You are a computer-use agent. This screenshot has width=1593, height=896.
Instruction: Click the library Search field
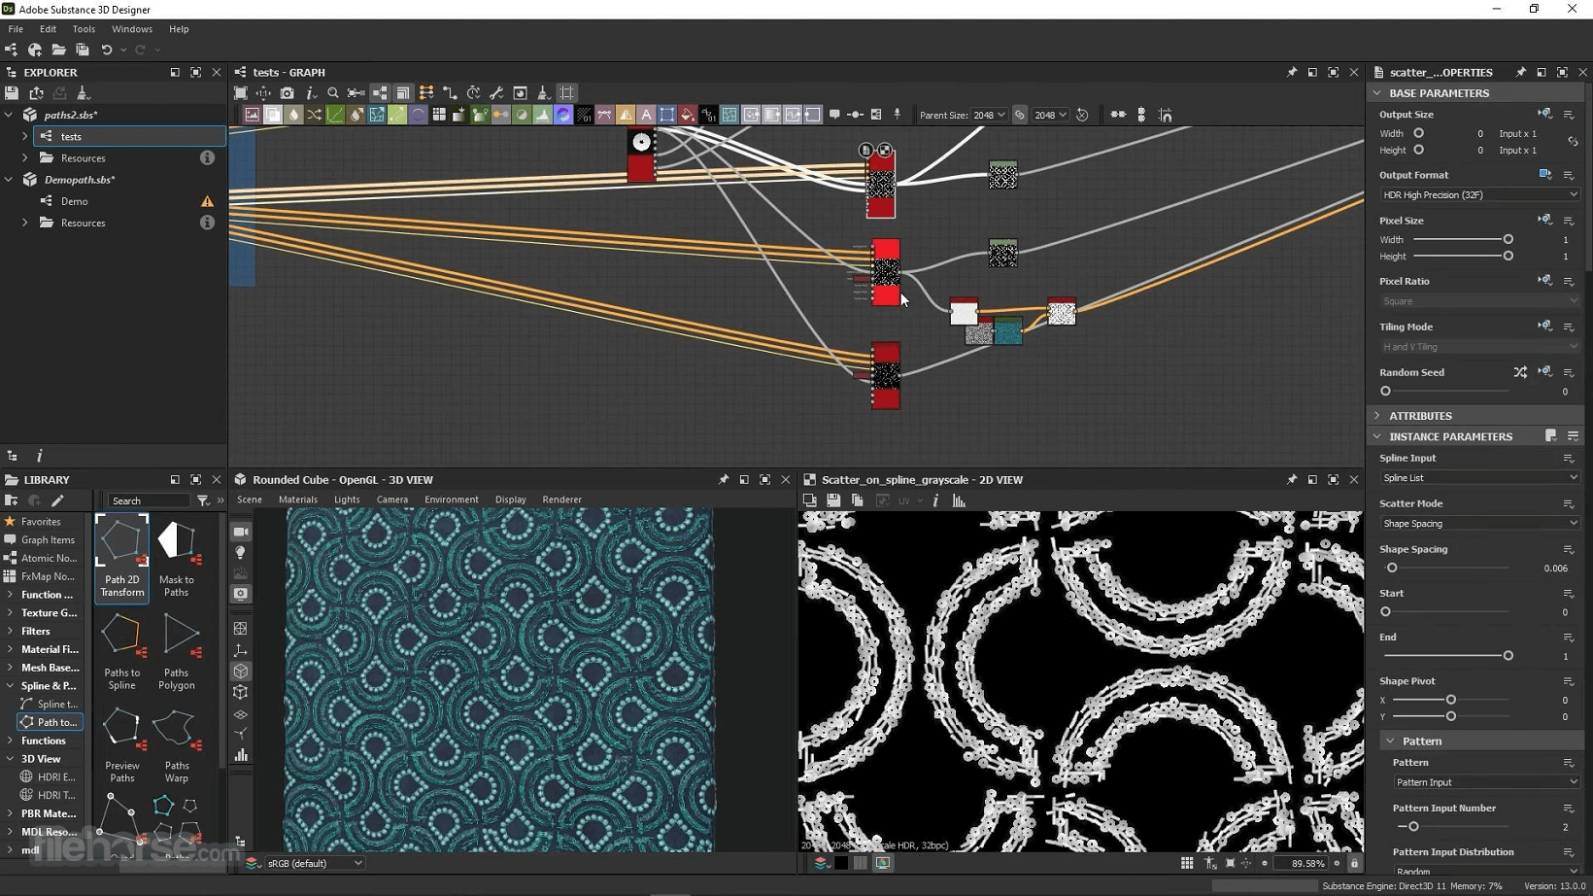150,500
